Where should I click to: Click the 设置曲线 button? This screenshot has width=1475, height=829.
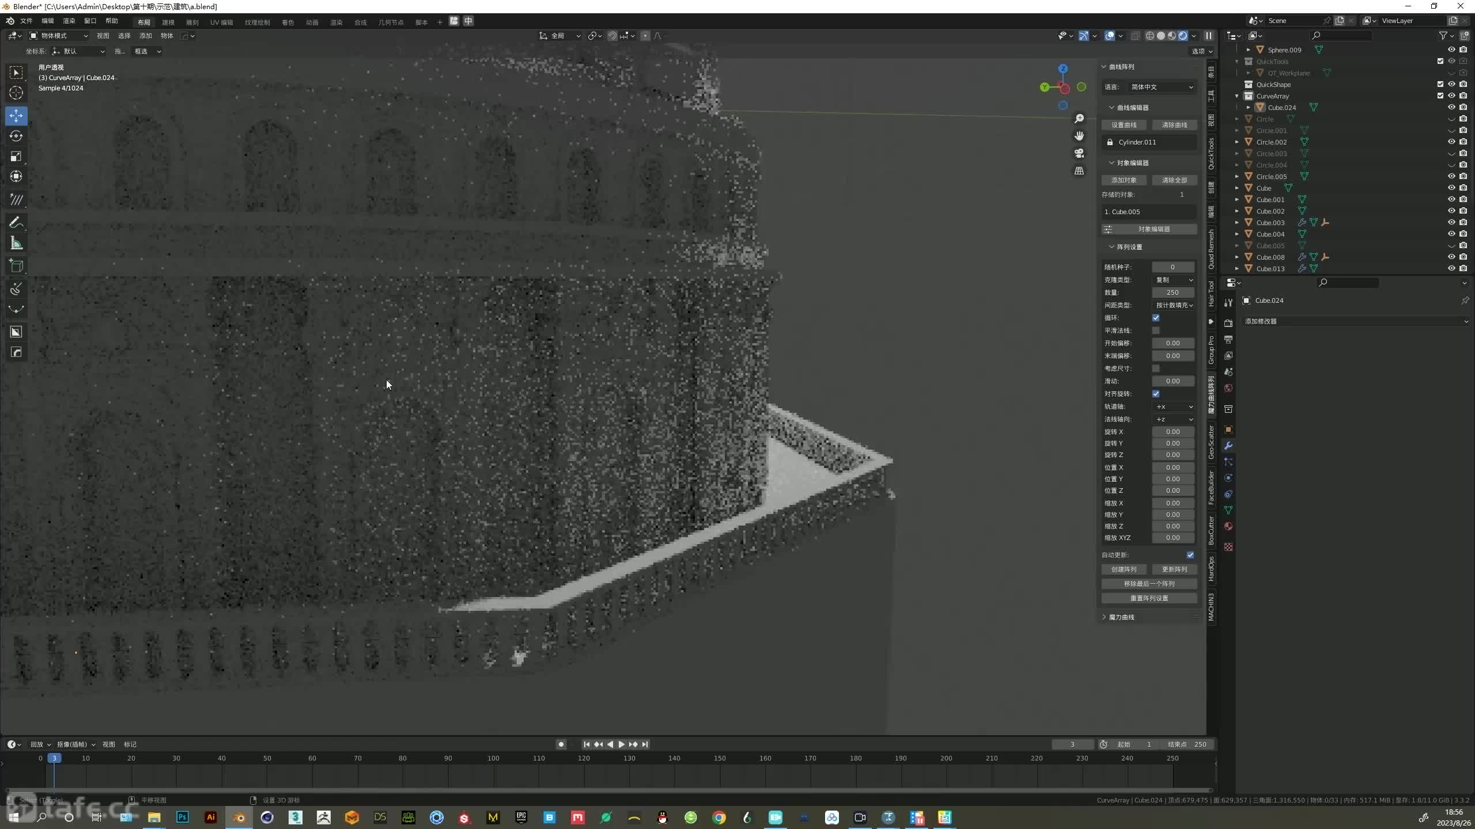tap(1124, 125)
